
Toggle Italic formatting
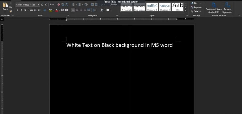[21, 10]
